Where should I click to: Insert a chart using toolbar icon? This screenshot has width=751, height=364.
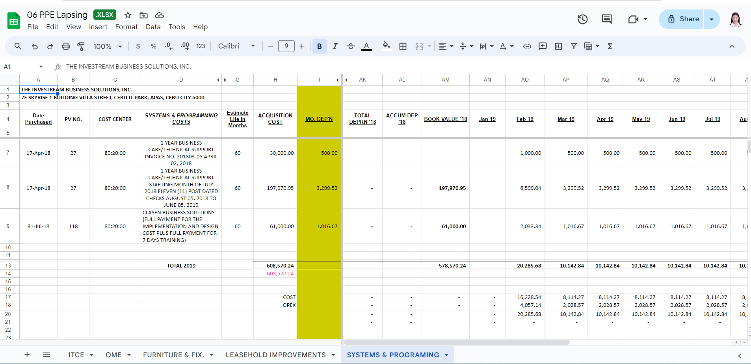coord(558,46)
